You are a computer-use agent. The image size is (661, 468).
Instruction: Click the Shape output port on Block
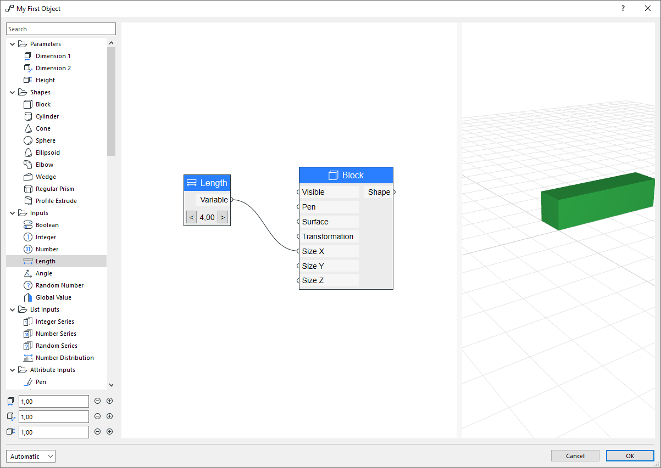(x=393, y=192)
